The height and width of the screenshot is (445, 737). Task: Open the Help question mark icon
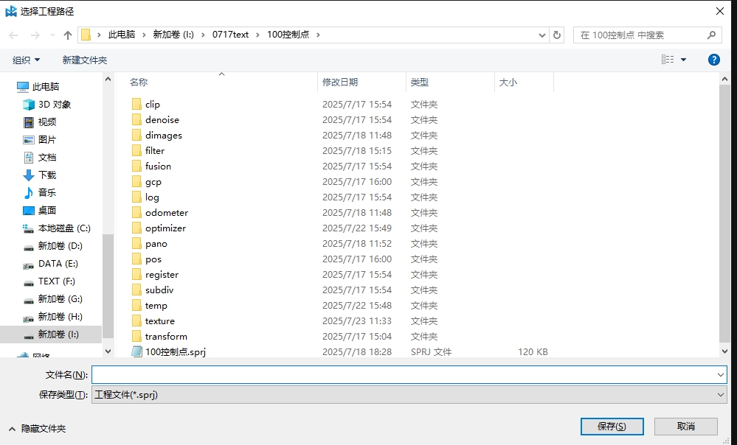click(713, 60)
